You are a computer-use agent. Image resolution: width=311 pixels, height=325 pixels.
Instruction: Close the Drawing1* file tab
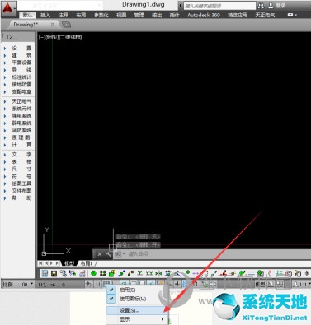[x=52, y=25]
